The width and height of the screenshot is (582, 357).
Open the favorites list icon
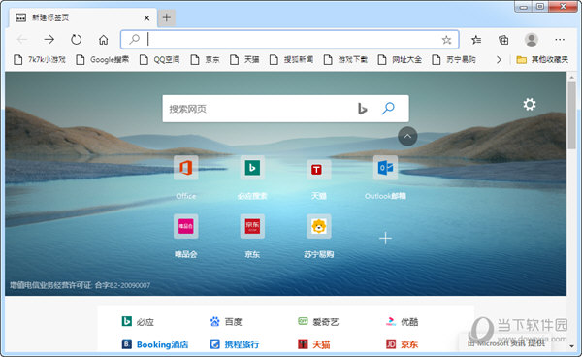pos(476,40)
